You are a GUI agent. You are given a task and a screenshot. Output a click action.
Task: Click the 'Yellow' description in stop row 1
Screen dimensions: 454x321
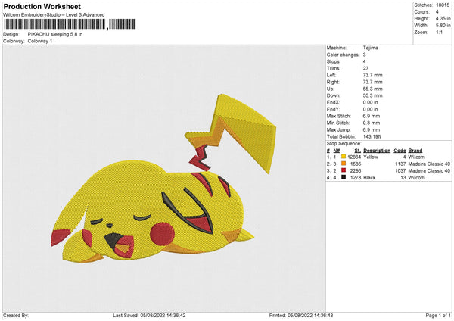pyautogui.click(x=371, y=157)
